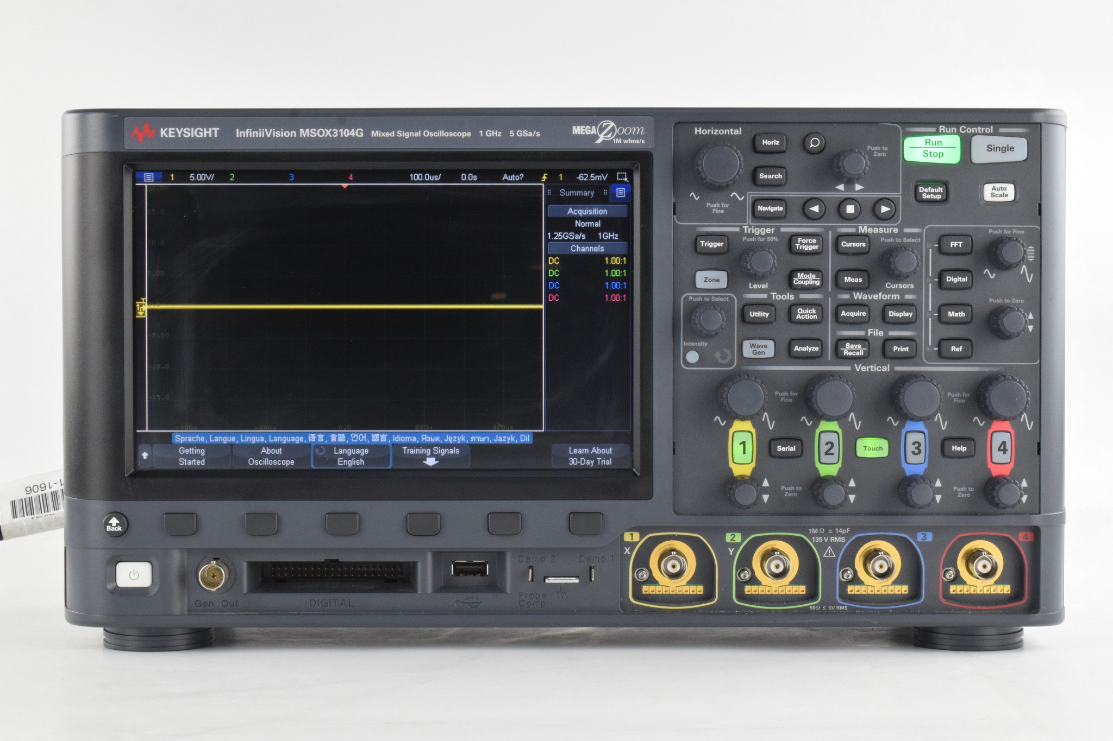Viewport: 1113px width, 741px height.
Task: Click the Serial button
Action: [x=786, y=448]
